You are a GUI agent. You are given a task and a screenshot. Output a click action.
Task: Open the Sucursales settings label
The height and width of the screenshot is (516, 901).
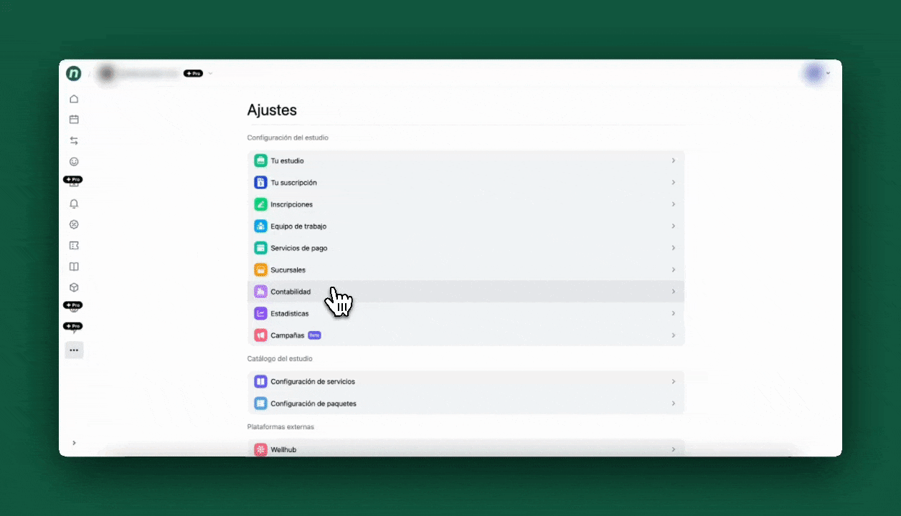pos(288,270)
